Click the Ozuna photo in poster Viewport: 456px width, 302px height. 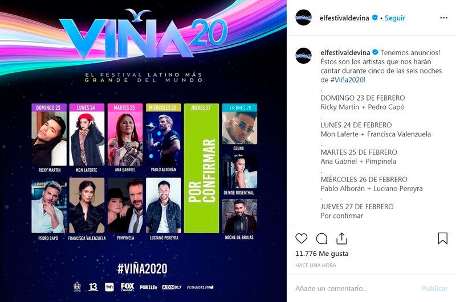(x=239, y=128)
